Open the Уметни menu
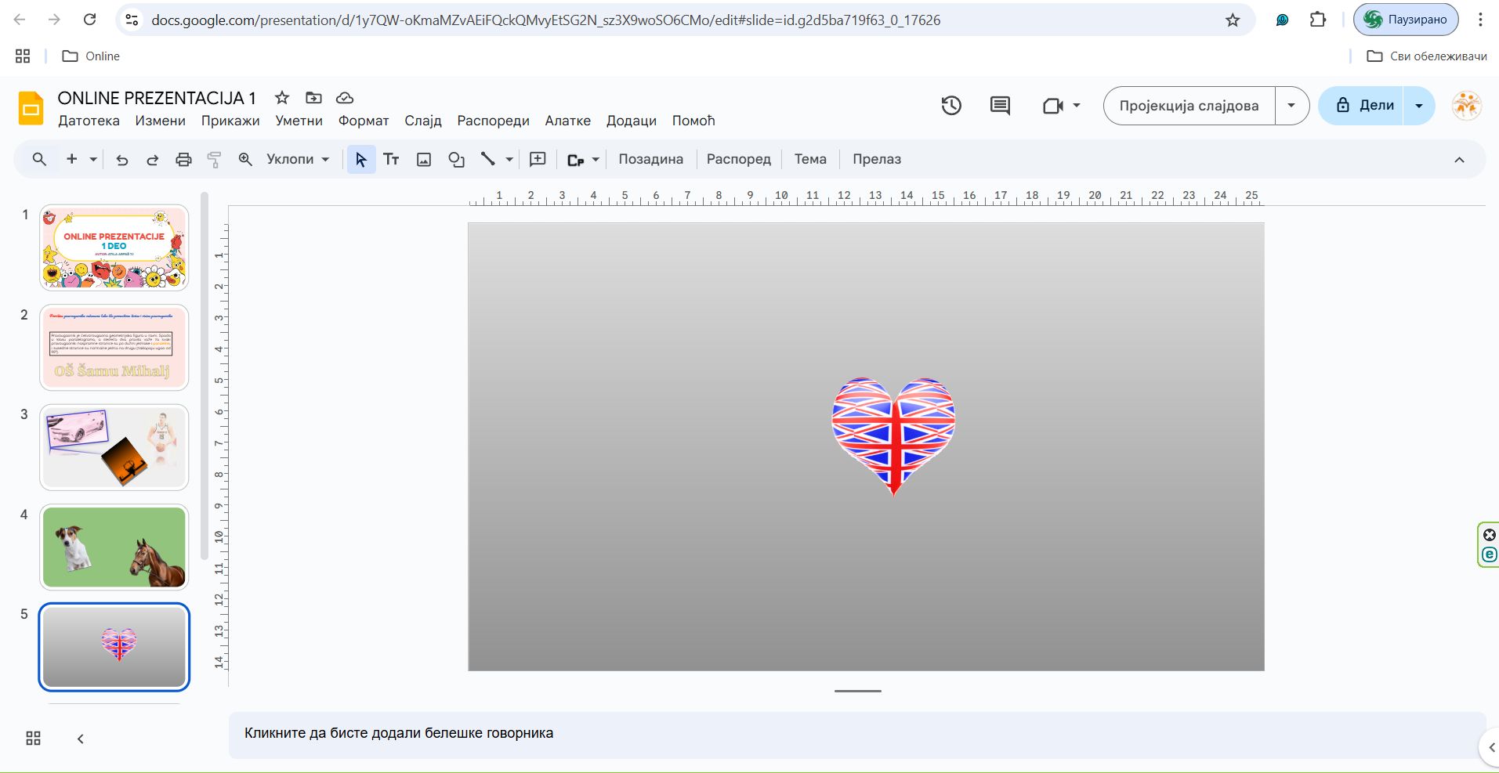This screenshot has width=1499, height=773. (x=299, y=121)
